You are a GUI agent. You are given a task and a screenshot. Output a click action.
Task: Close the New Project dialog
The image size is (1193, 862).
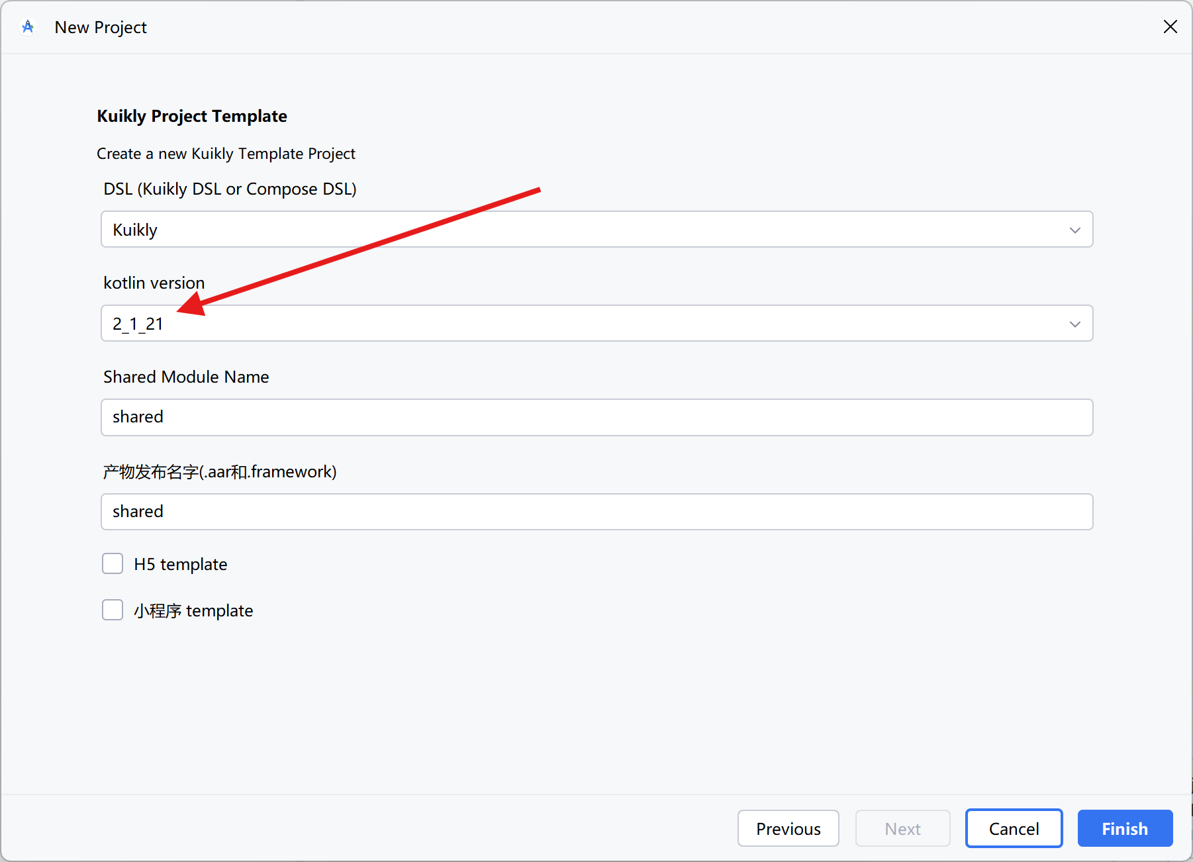[1170, 26]
